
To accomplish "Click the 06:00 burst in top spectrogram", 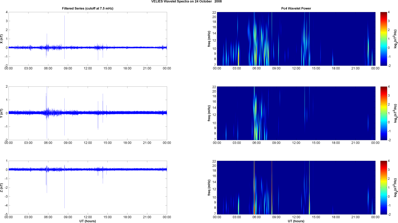I will [255, 42].
